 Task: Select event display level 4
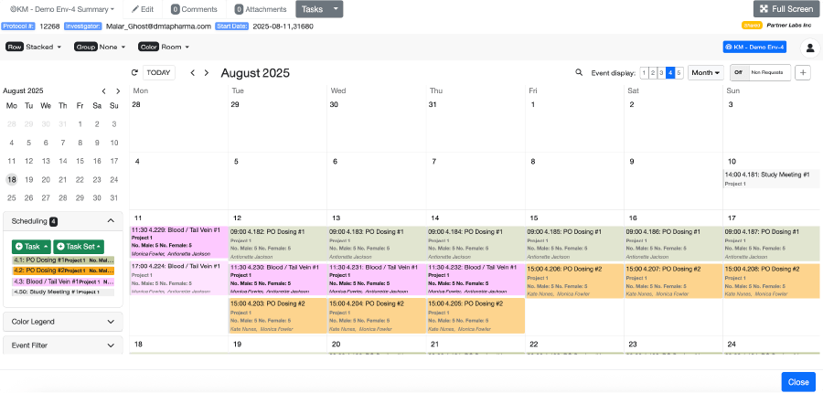click(670, 73)
